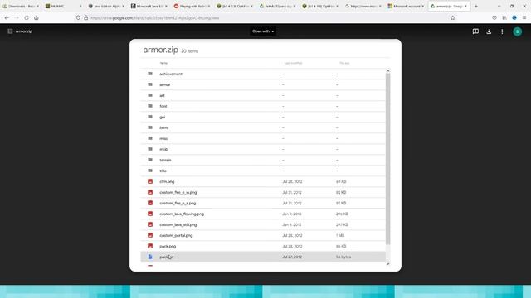Expand the Open with dropdown
The image size is (531, 298).
tap(263, 31)
